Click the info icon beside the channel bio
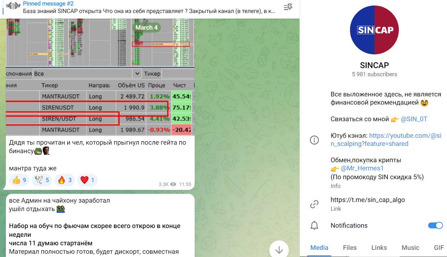447x257 pixels. click(314, 140)
